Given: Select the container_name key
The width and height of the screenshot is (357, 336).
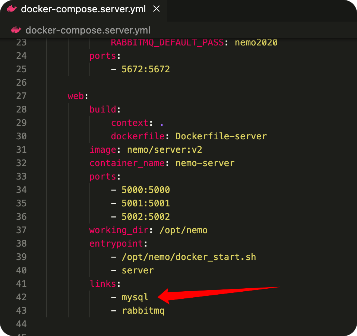Looking at the screenshot, I should click(126, 163).
